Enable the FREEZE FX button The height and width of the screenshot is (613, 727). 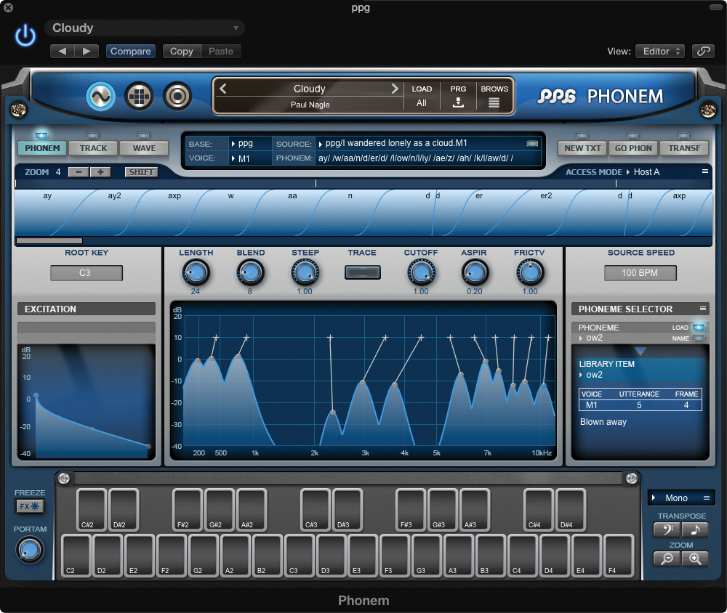(31, 506)
